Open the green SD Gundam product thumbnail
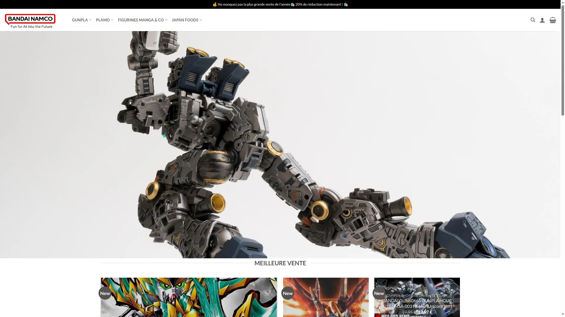The image size is (565, 317). pos(189,297)
